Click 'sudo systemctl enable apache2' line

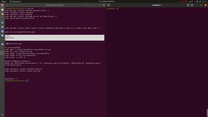(19, 12)
